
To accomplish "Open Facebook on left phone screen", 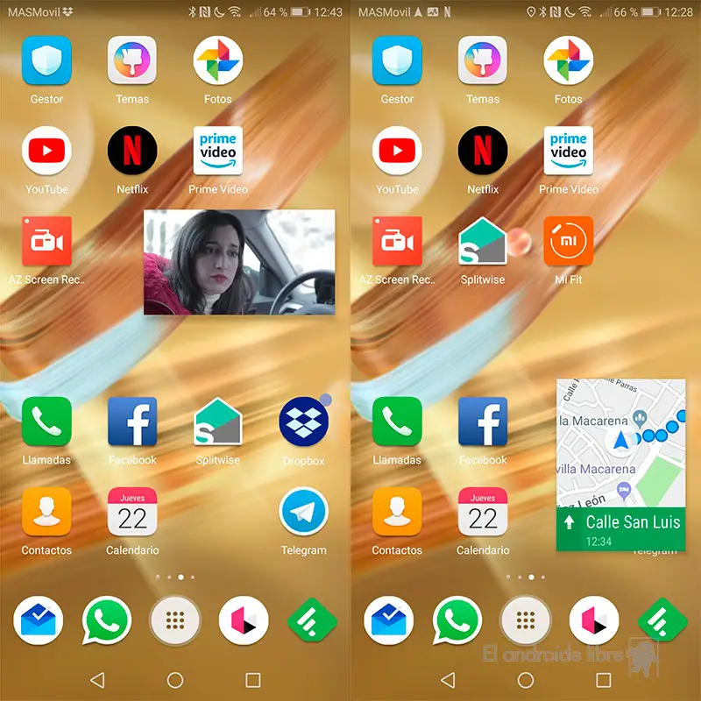I will pos(132,421).
